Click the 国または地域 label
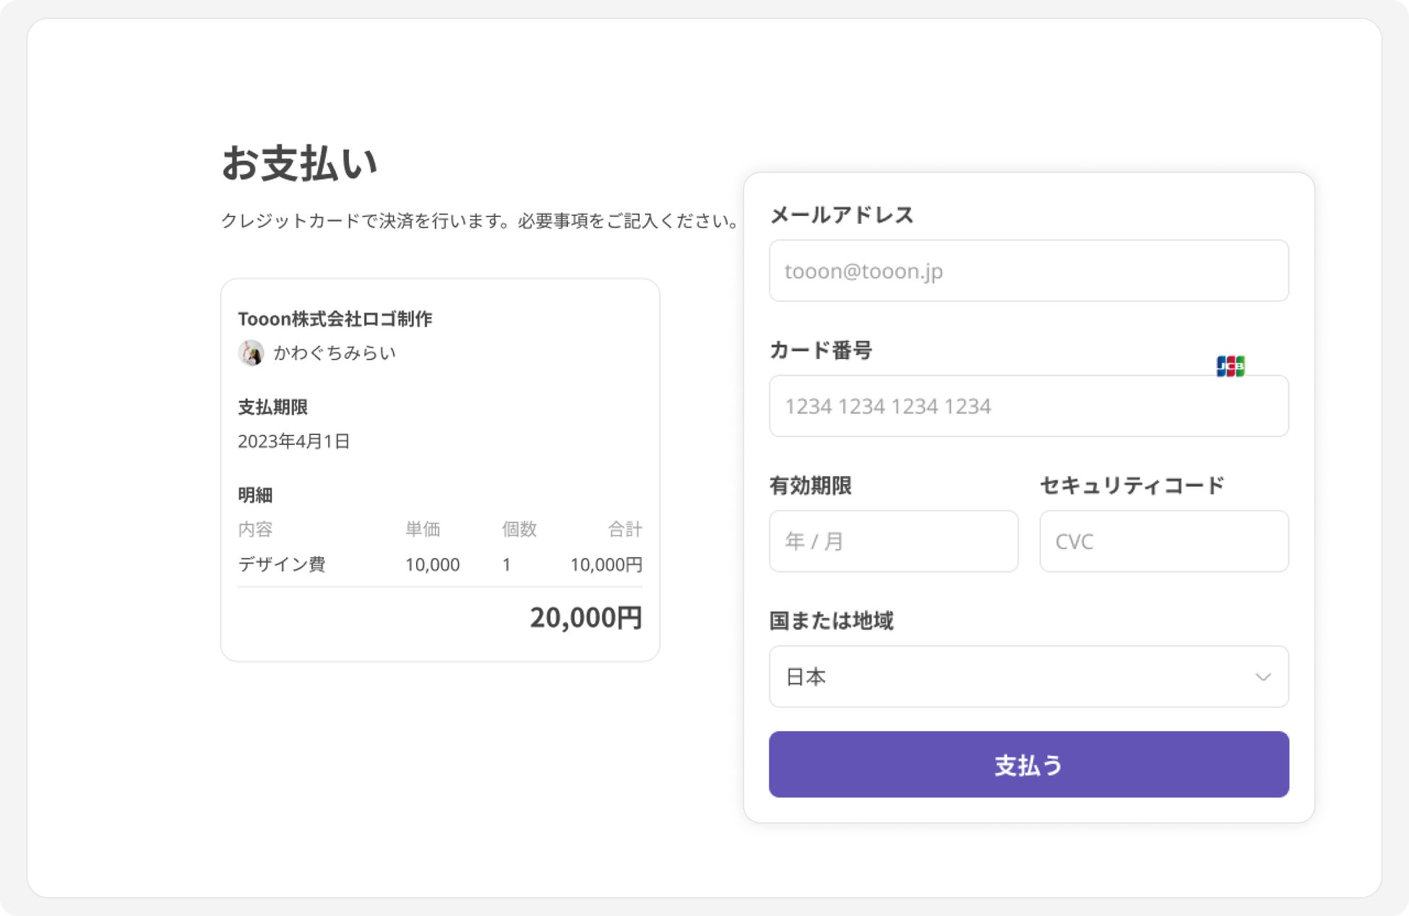 coord(831,621)
